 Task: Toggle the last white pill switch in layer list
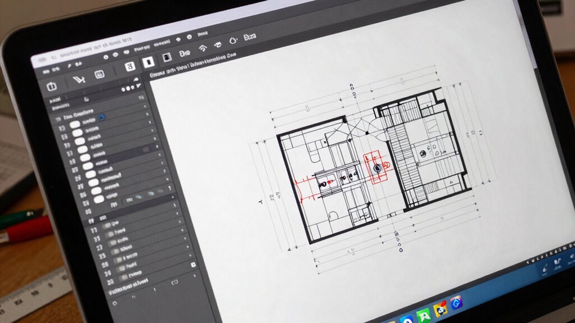pos(98,198)
